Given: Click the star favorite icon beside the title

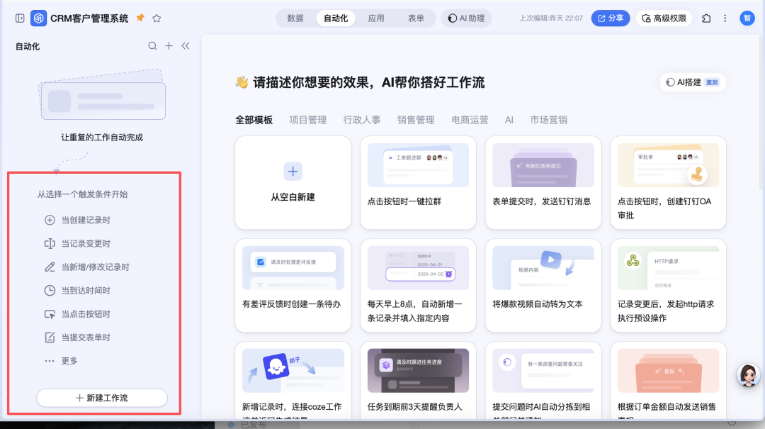Looking at the screenshot, I should tap(157, 18).
